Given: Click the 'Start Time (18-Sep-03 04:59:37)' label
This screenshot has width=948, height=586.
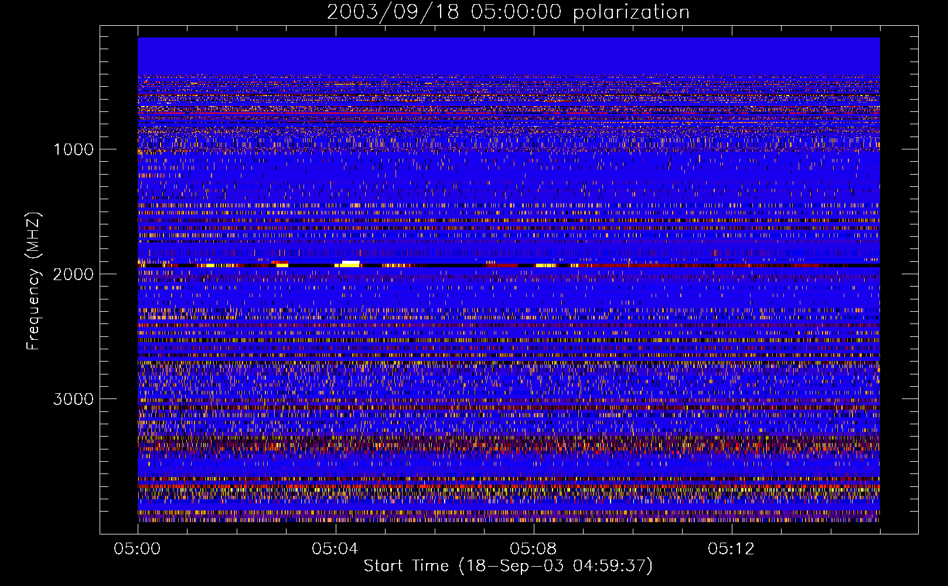Looking at the screenshot, I should click(508, 566).
